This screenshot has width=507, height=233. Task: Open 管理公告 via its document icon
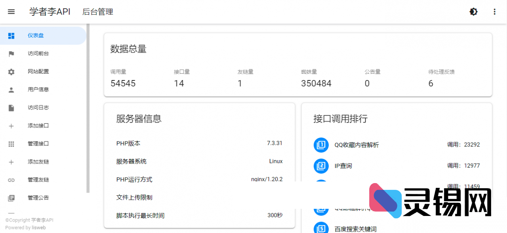(x=11, y=197)
